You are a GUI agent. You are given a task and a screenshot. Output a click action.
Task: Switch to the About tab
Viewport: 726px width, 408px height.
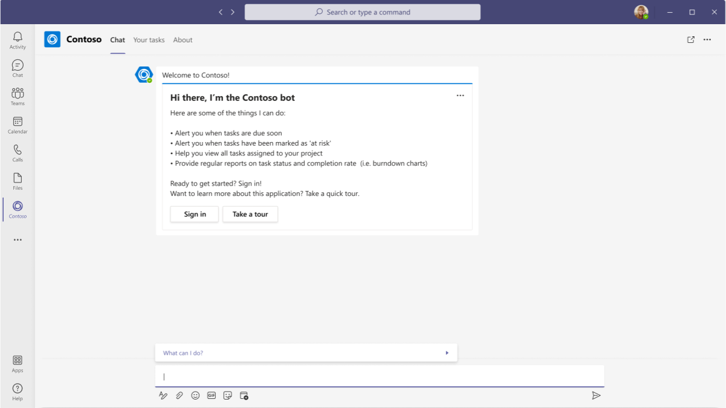point(183,40)
